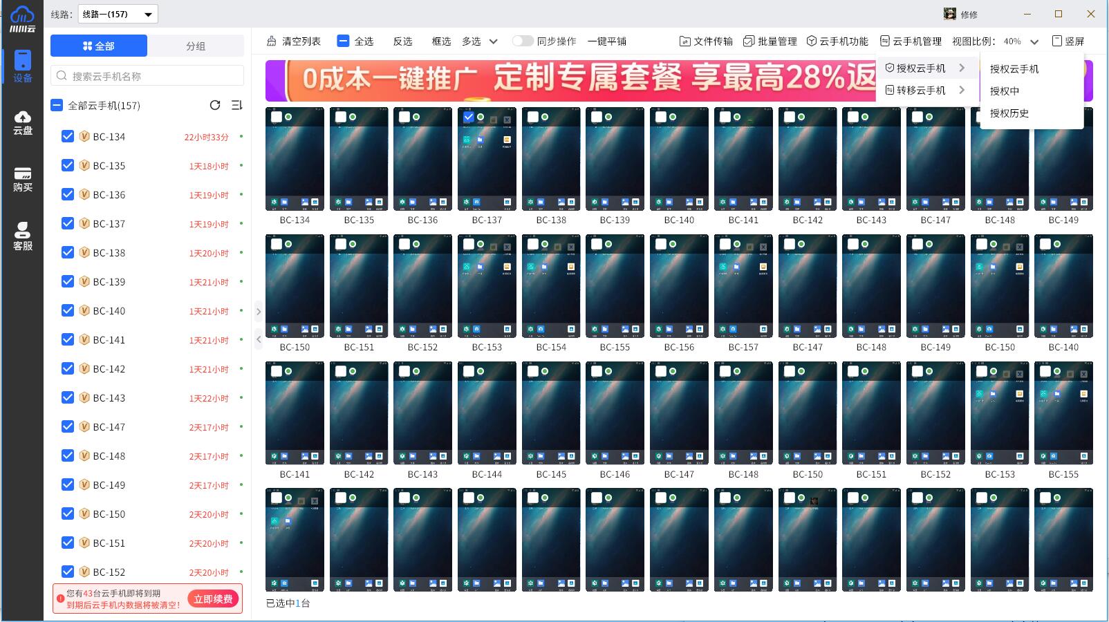Switch to the 分组 tab
1109x622 pixels.
click(196, 46)
